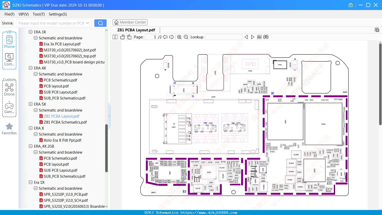Image resolution: width=382 pixels, height=215 pixels.
Task: Collapse the ERA_4X 2GB tree node
Action: pos(31,146)
